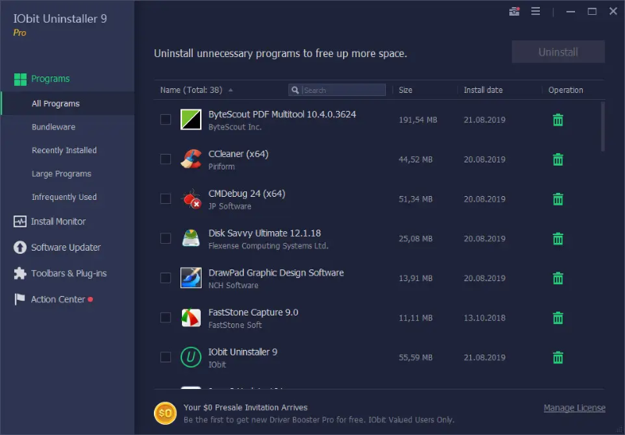Sort the list by Name column arrow
The image size is (625, 435).
click(230, 91)
